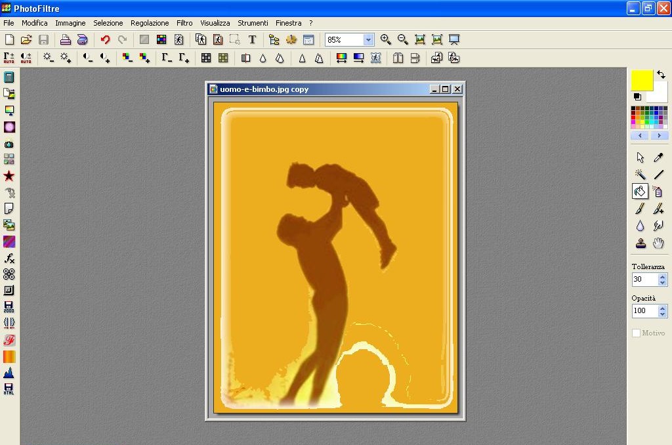The height and width of the screenshot is (445, 672).
Task: Activate the Clone Stamp tool
Action: tap(640, 243)
